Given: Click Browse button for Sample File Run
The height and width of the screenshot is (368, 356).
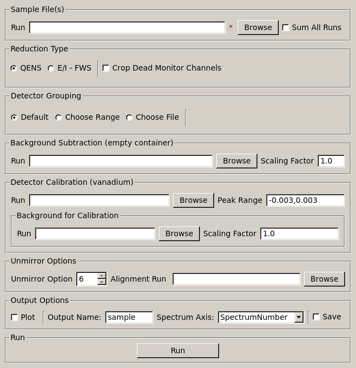Looking at the screenshot, I should [258, 27].
